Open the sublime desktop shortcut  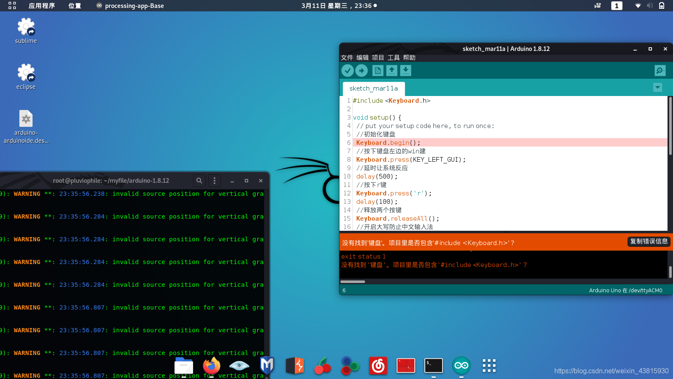[x=26, y=31]
